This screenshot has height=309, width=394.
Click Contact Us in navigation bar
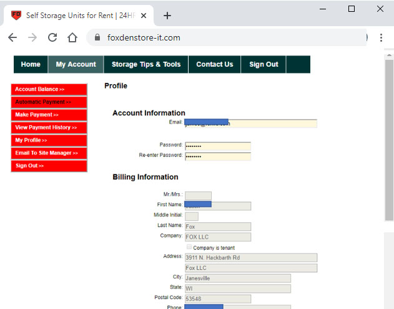pyautogui.click(x=214, y=64)
